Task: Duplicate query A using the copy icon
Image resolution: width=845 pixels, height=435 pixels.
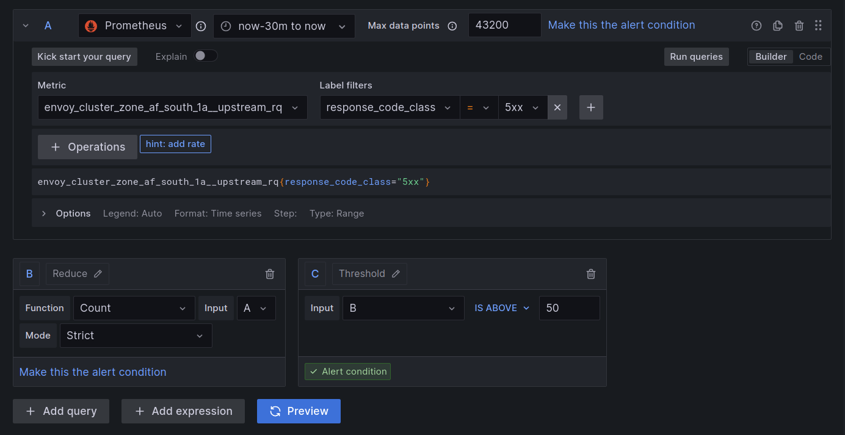Action: point(777,26)
